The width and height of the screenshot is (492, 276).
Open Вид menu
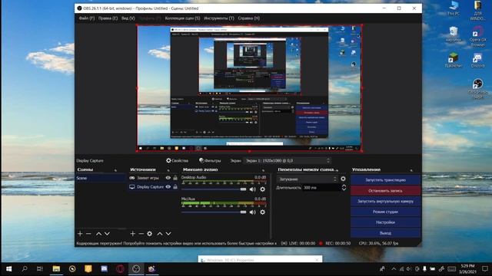pos(128,18)
